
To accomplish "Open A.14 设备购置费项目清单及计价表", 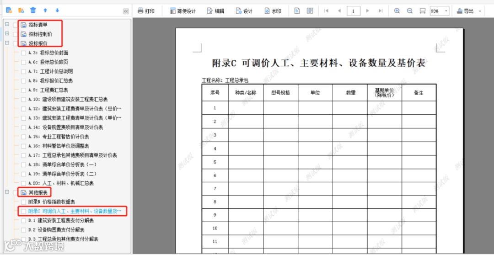I will tap(65, 127).
